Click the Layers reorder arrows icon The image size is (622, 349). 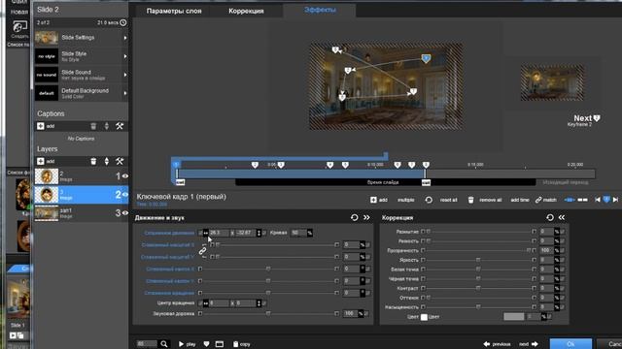106,161
